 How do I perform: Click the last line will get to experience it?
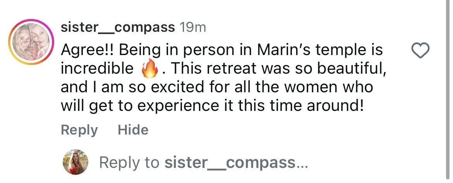[211, 106]
